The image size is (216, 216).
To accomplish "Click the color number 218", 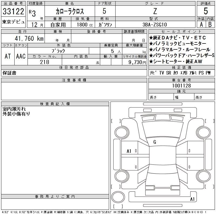I will click(45, 62).
